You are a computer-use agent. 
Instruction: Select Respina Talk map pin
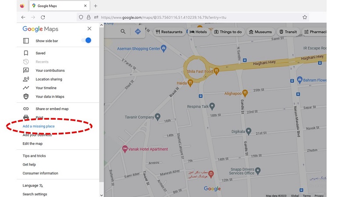point(212,106)
